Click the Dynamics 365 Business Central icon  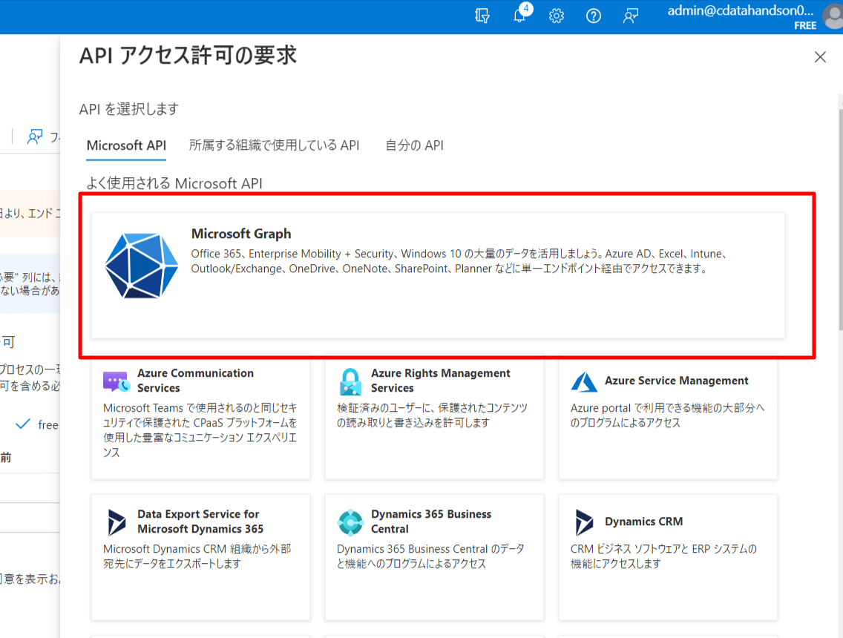point(350,522)
